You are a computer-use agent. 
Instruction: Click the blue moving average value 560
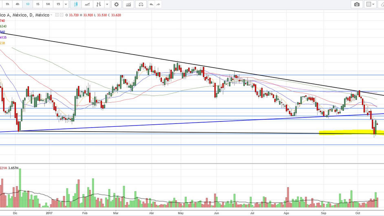[2, 32]
